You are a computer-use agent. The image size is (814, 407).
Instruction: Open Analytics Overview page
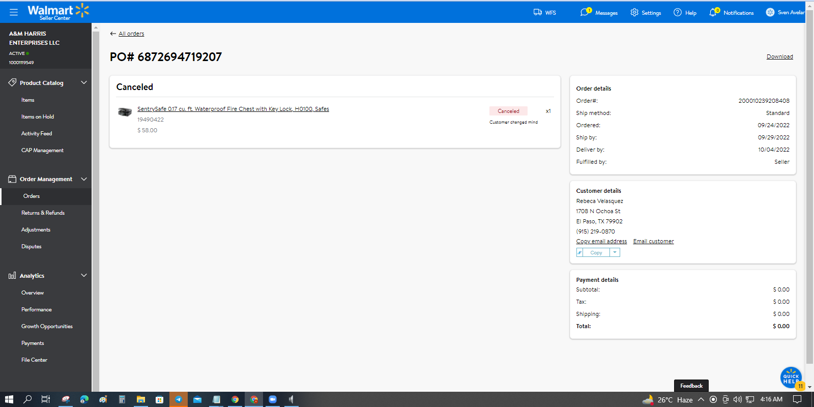(33, 293)
